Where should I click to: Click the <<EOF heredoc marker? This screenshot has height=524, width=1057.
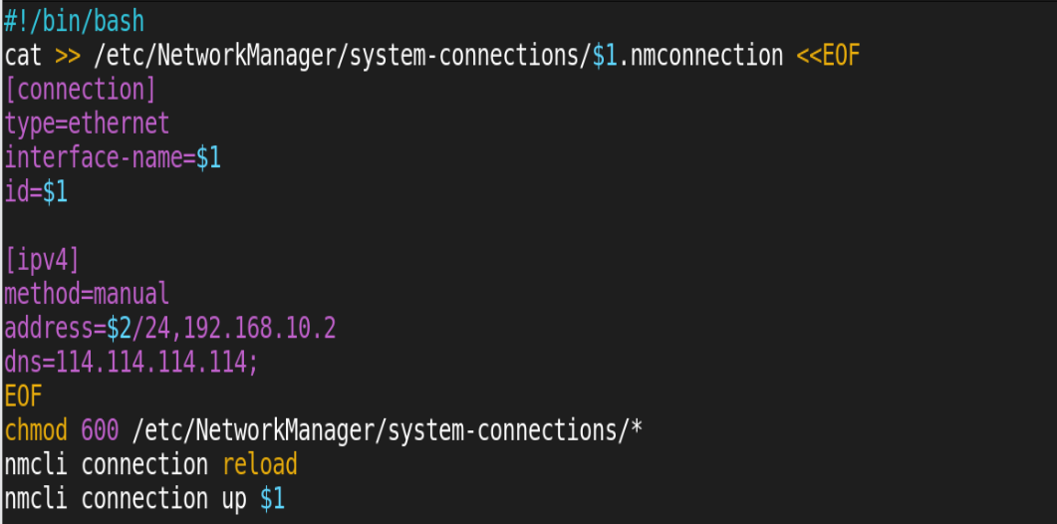[829, 56]
